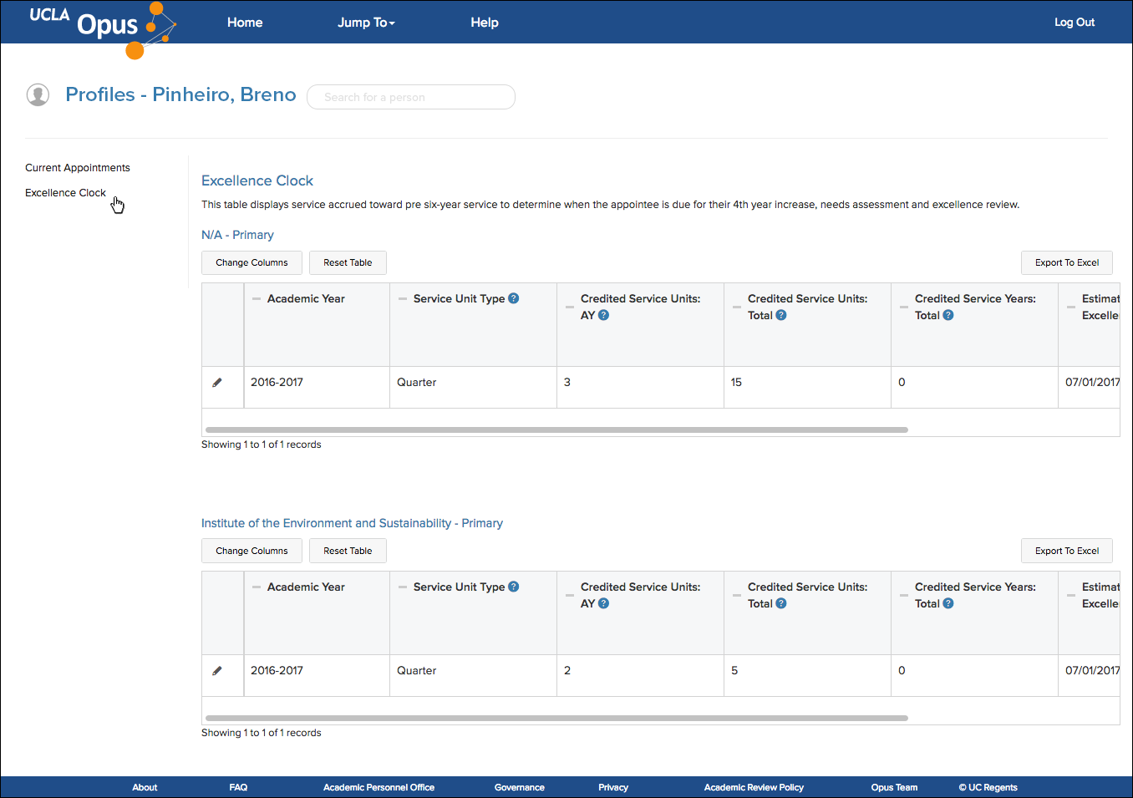Open help for Credited Service Units Total in N/A Primary table
Image resolution: width=1133 pixels, height=798 pixels.
coord(781,315)
